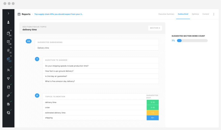The image size is (221, 130).
Task: Select question about shipping speeds and production time
Action: (101, 66)
